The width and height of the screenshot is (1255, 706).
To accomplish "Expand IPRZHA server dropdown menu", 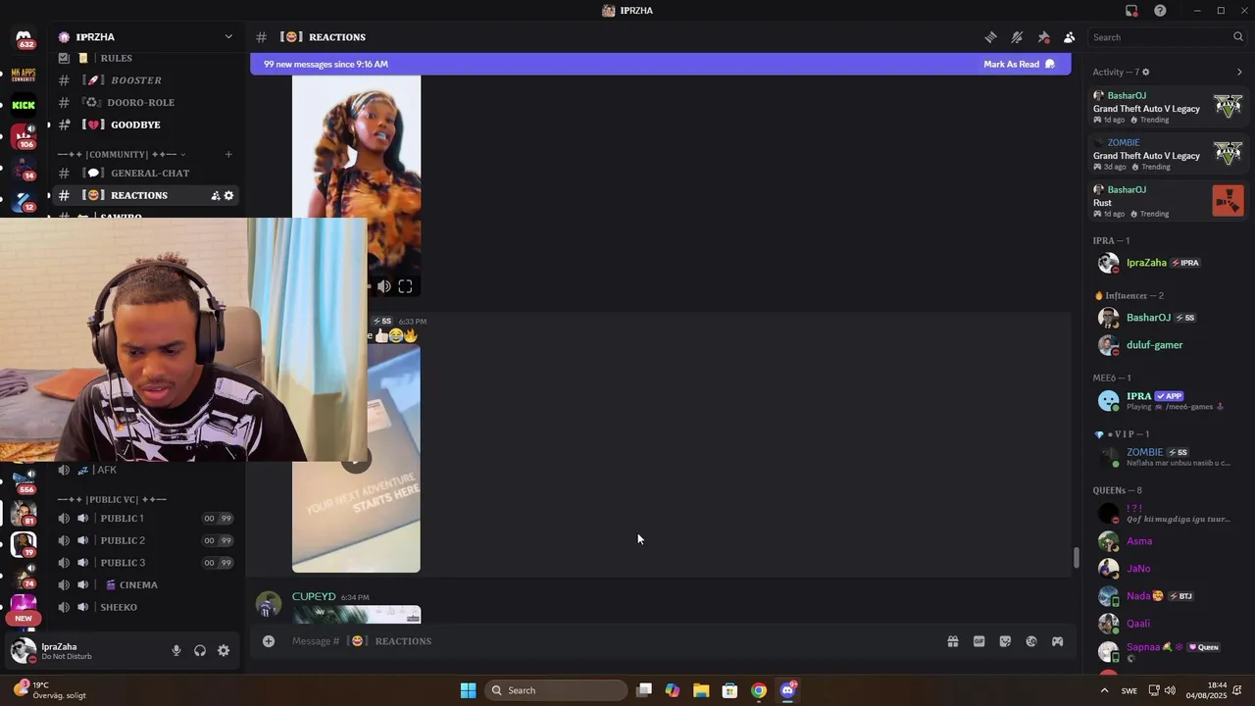I will [x=228, y=37].
